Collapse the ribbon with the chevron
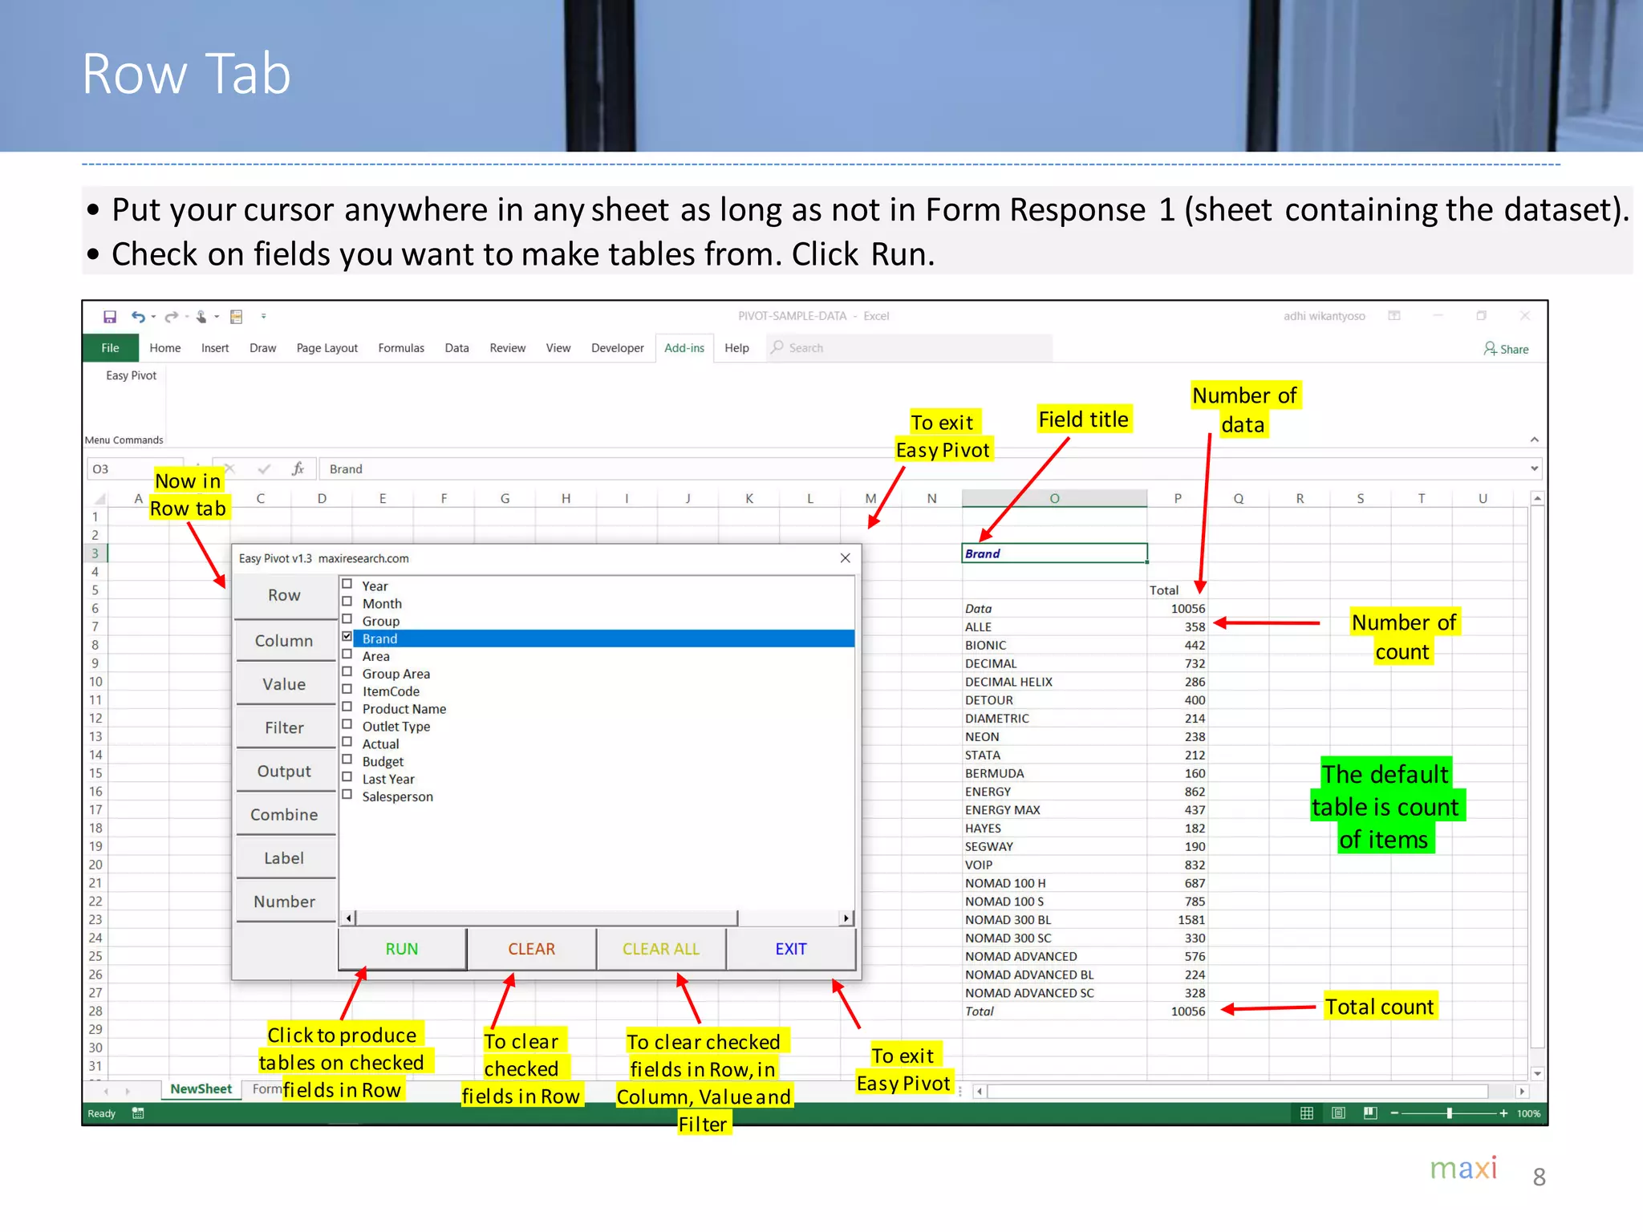This screenshot has height=1232, width=1643. pyautogui.click(x=1534, y=440)
